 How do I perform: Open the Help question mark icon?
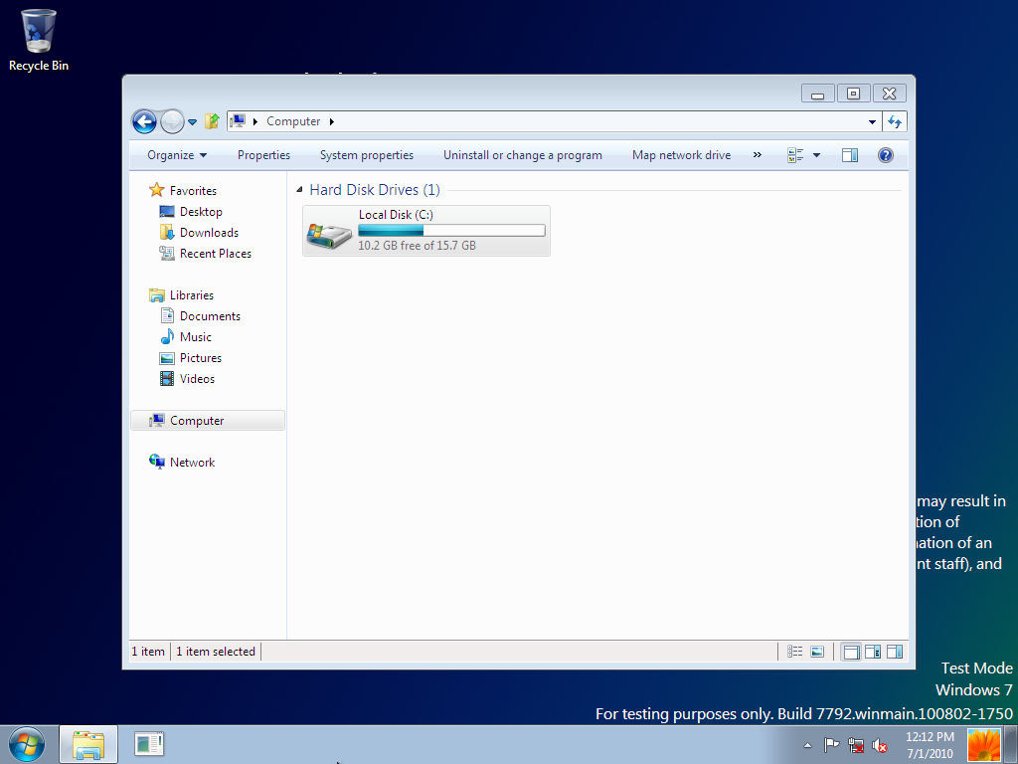click(885, 155)
